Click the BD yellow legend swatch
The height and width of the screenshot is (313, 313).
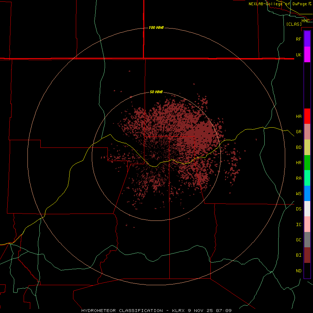(307, 147)
